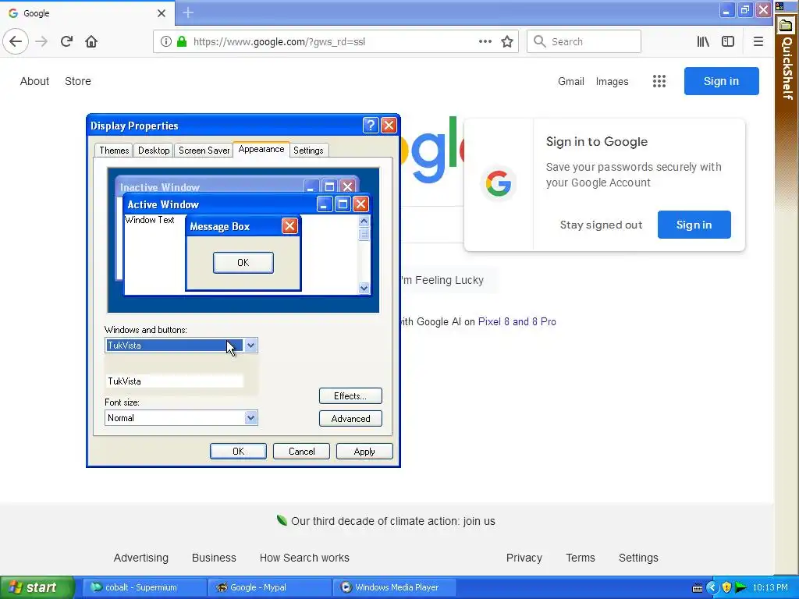Image resolution: width=799 pixels, height=599 pixels.
Task: Click the Inactive Window preview title
Action: 159,187
